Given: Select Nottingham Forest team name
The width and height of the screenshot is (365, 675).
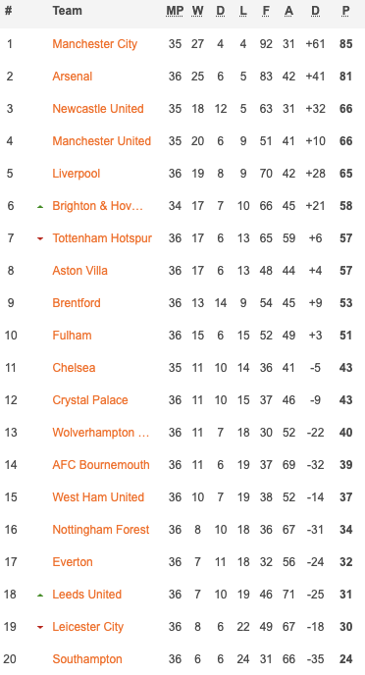Looking at the screenshot, I should pyautogui.click(x=101, y=530).
